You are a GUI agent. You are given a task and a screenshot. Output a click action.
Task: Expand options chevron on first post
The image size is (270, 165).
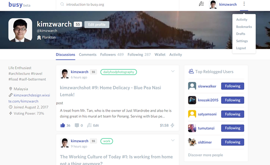tap(173, 71)
